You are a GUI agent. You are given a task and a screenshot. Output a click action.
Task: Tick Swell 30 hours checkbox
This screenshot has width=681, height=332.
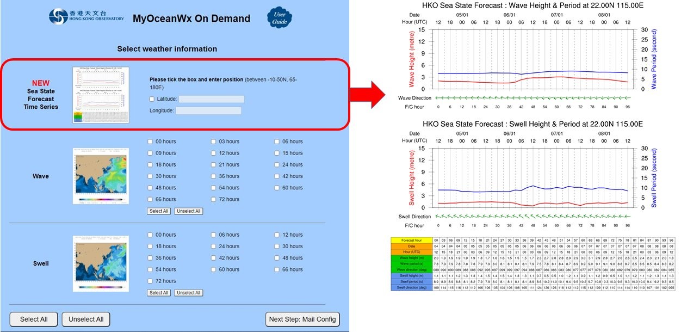(277, 246)
